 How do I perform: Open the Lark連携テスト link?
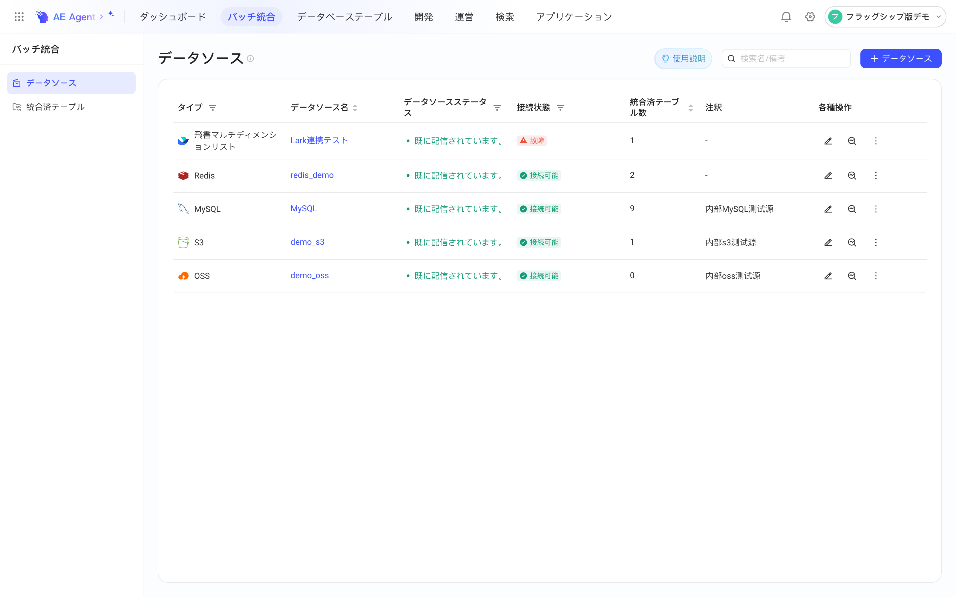click(319, 140)
